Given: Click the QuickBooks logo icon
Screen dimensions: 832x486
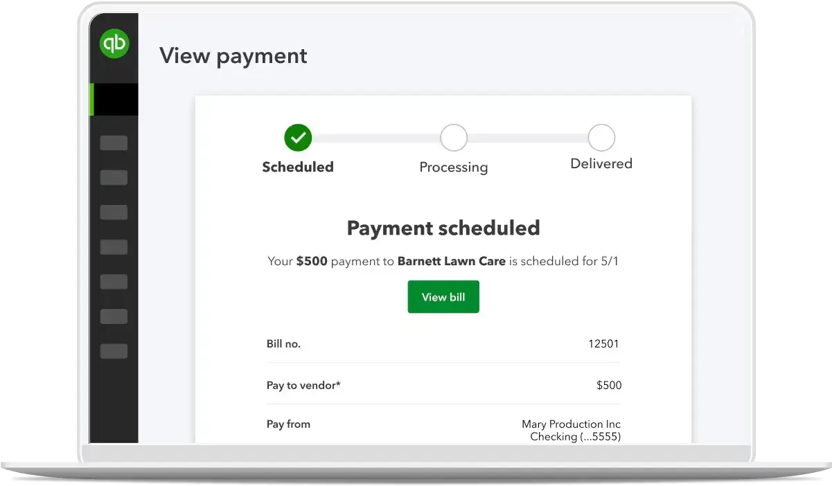Looking at the screenshot, I should click(114, 43).
